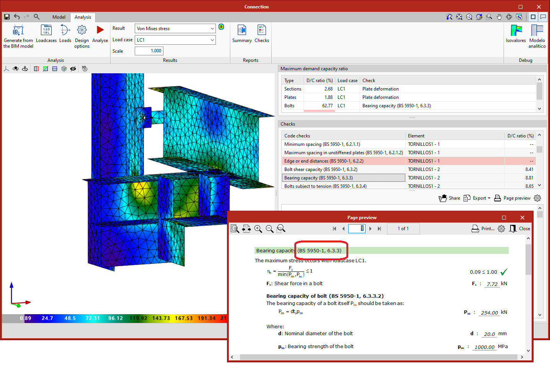Switch to the Model tab

[x=59, y=17]
